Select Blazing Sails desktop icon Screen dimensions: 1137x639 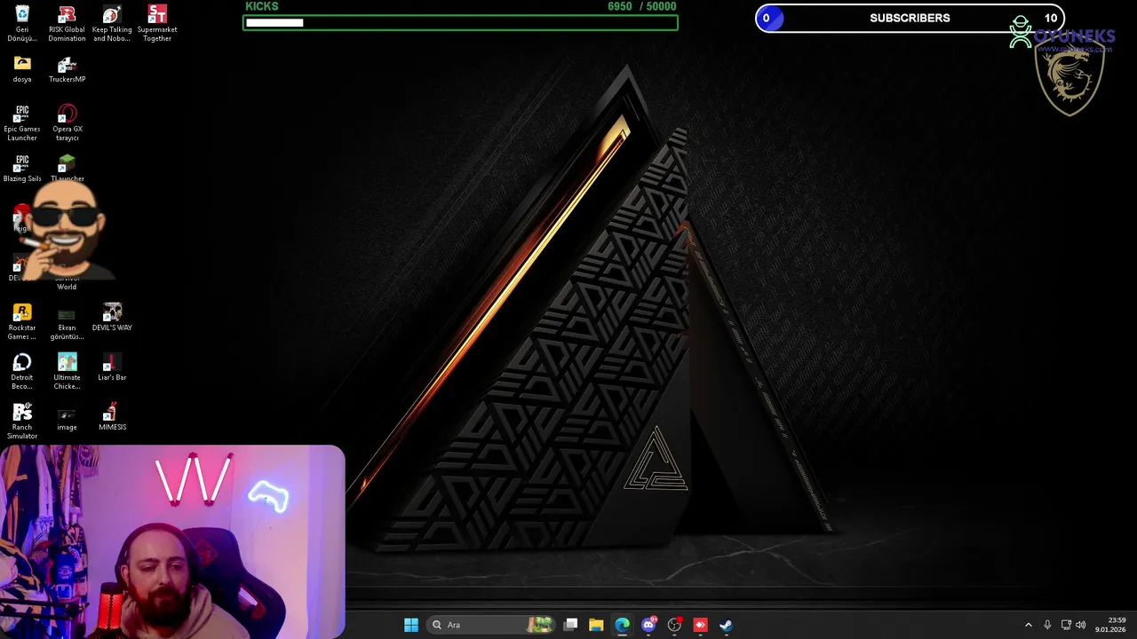[x=22, y=169]
